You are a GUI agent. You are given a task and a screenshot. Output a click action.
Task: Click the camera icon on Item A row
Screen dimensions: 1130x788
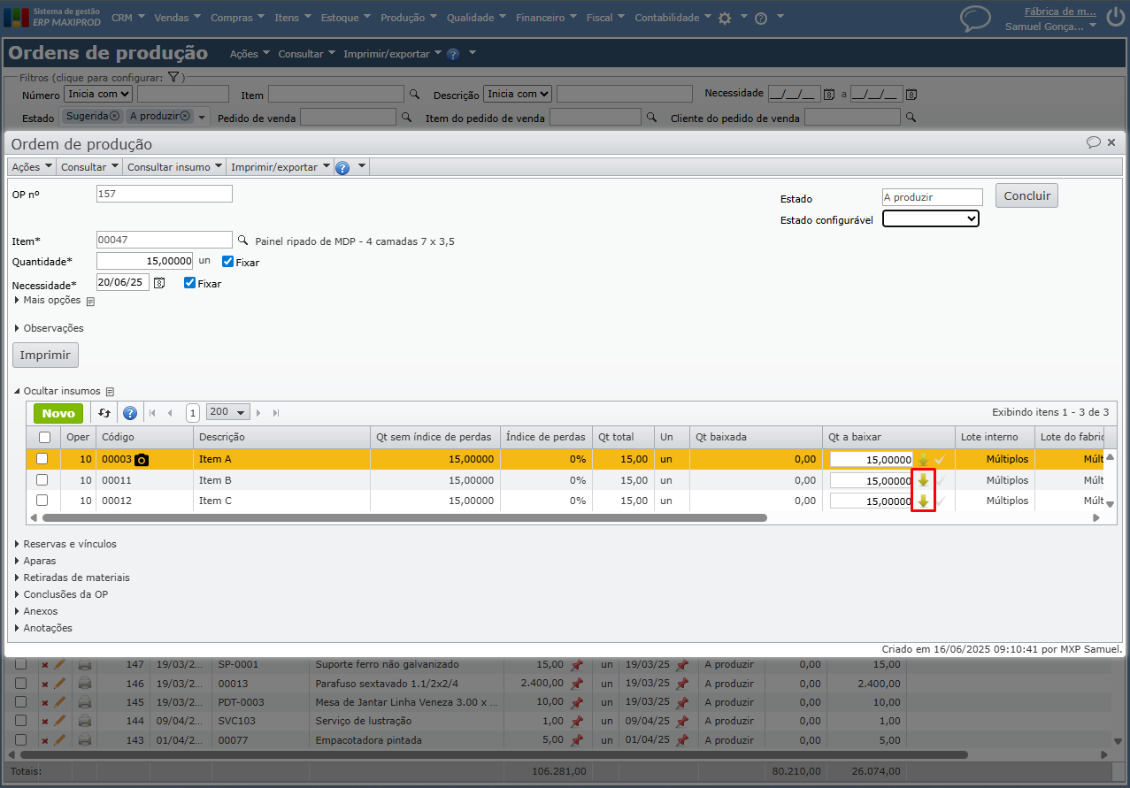pos(142,460)
